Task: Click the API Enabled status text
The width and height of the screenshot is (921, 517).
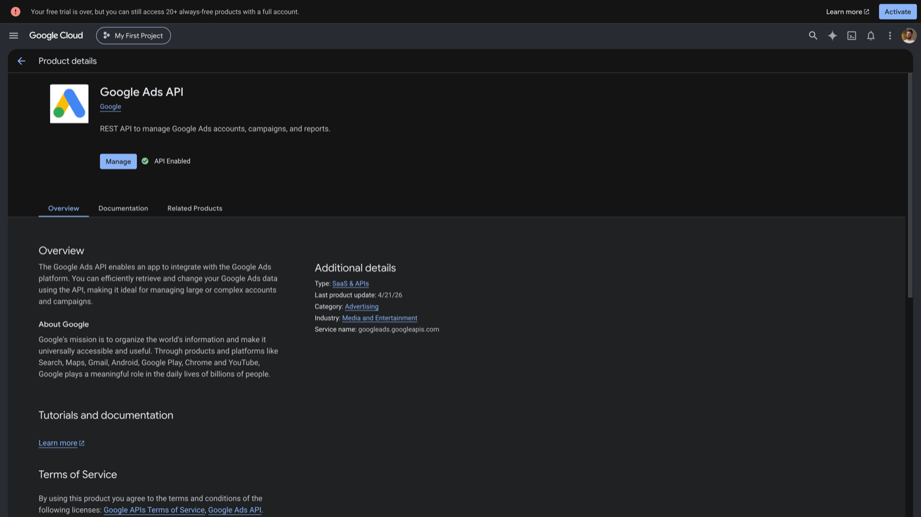Action: click(172, 161)
